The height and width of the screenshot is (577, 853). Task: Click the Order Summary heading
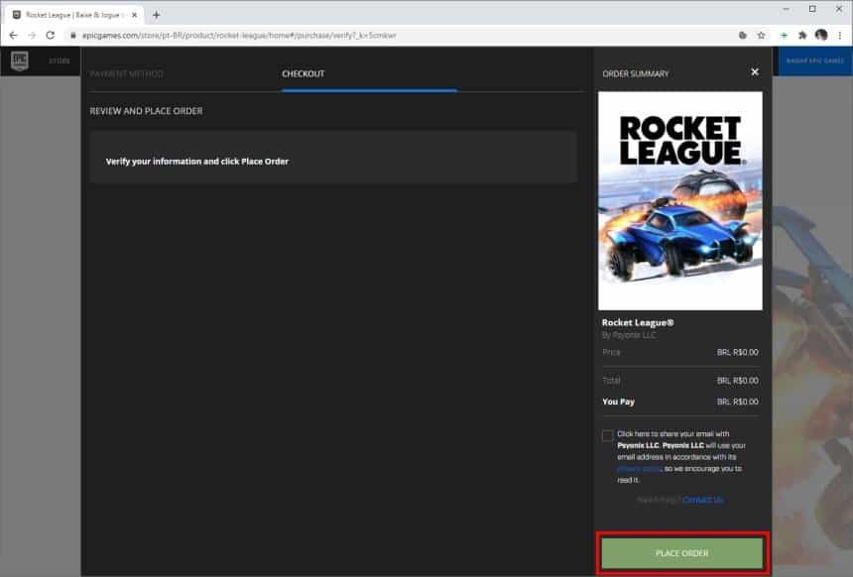click(636, 74)
